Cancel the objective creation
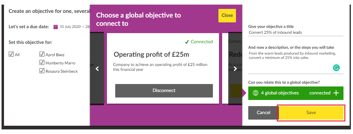The height and width of the screenshot is (134, 353). tap(263, 113)
